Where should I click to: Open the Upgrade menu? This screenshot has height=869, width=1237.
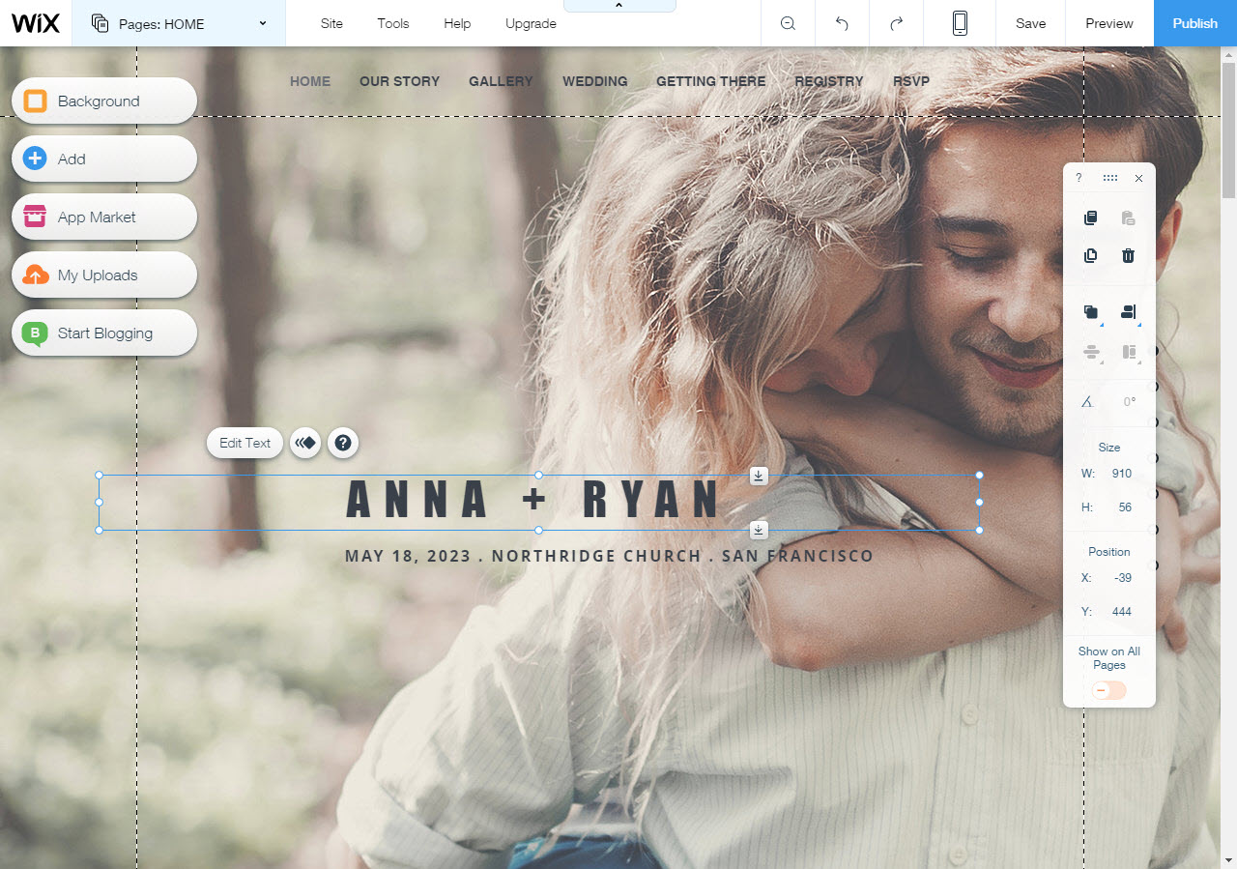click(531, 23)
